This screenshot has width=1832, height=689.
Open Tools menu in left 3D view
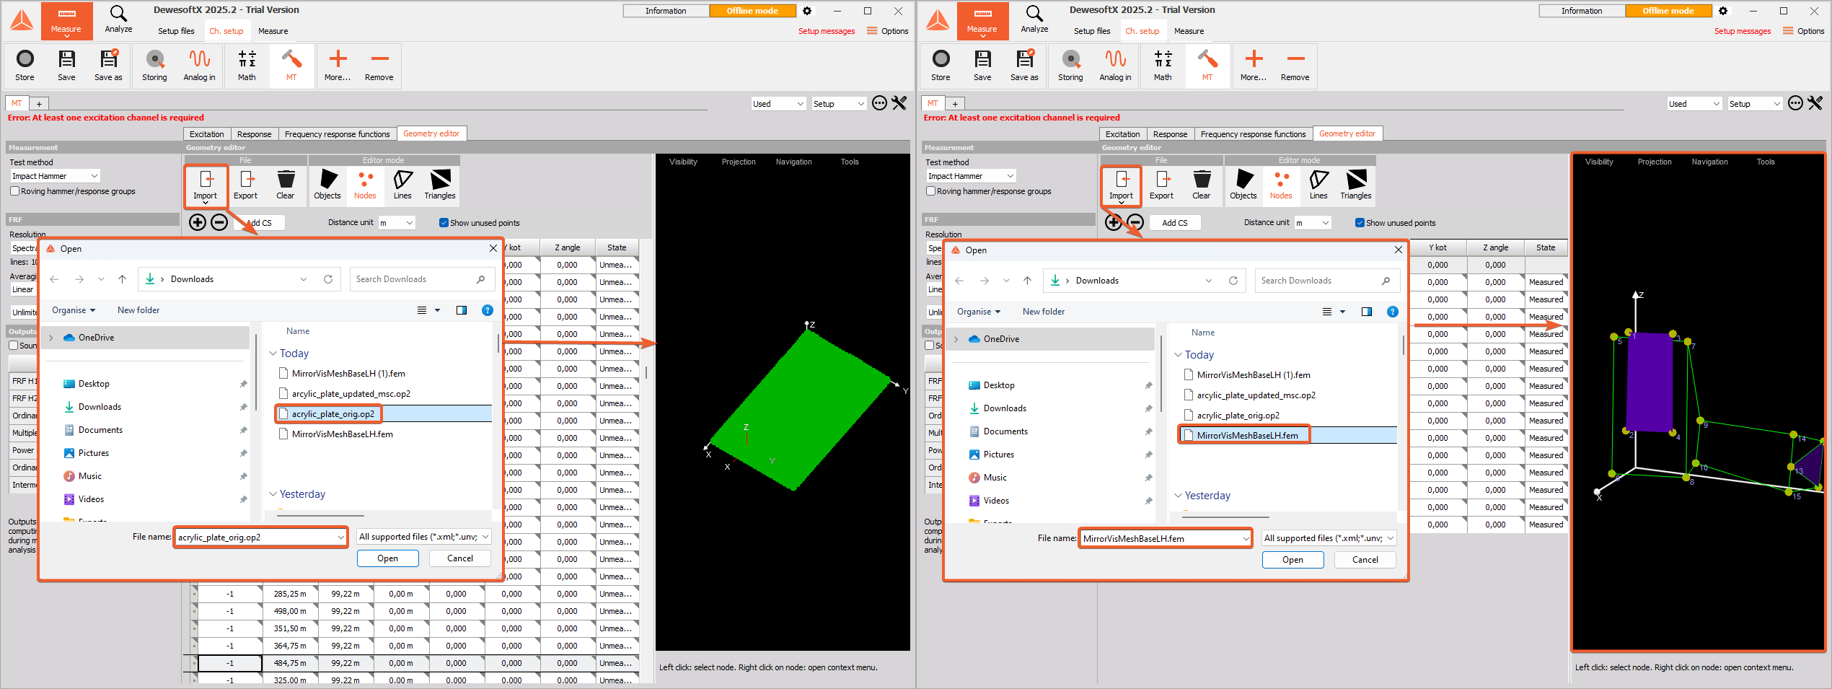tap(850, 162)
